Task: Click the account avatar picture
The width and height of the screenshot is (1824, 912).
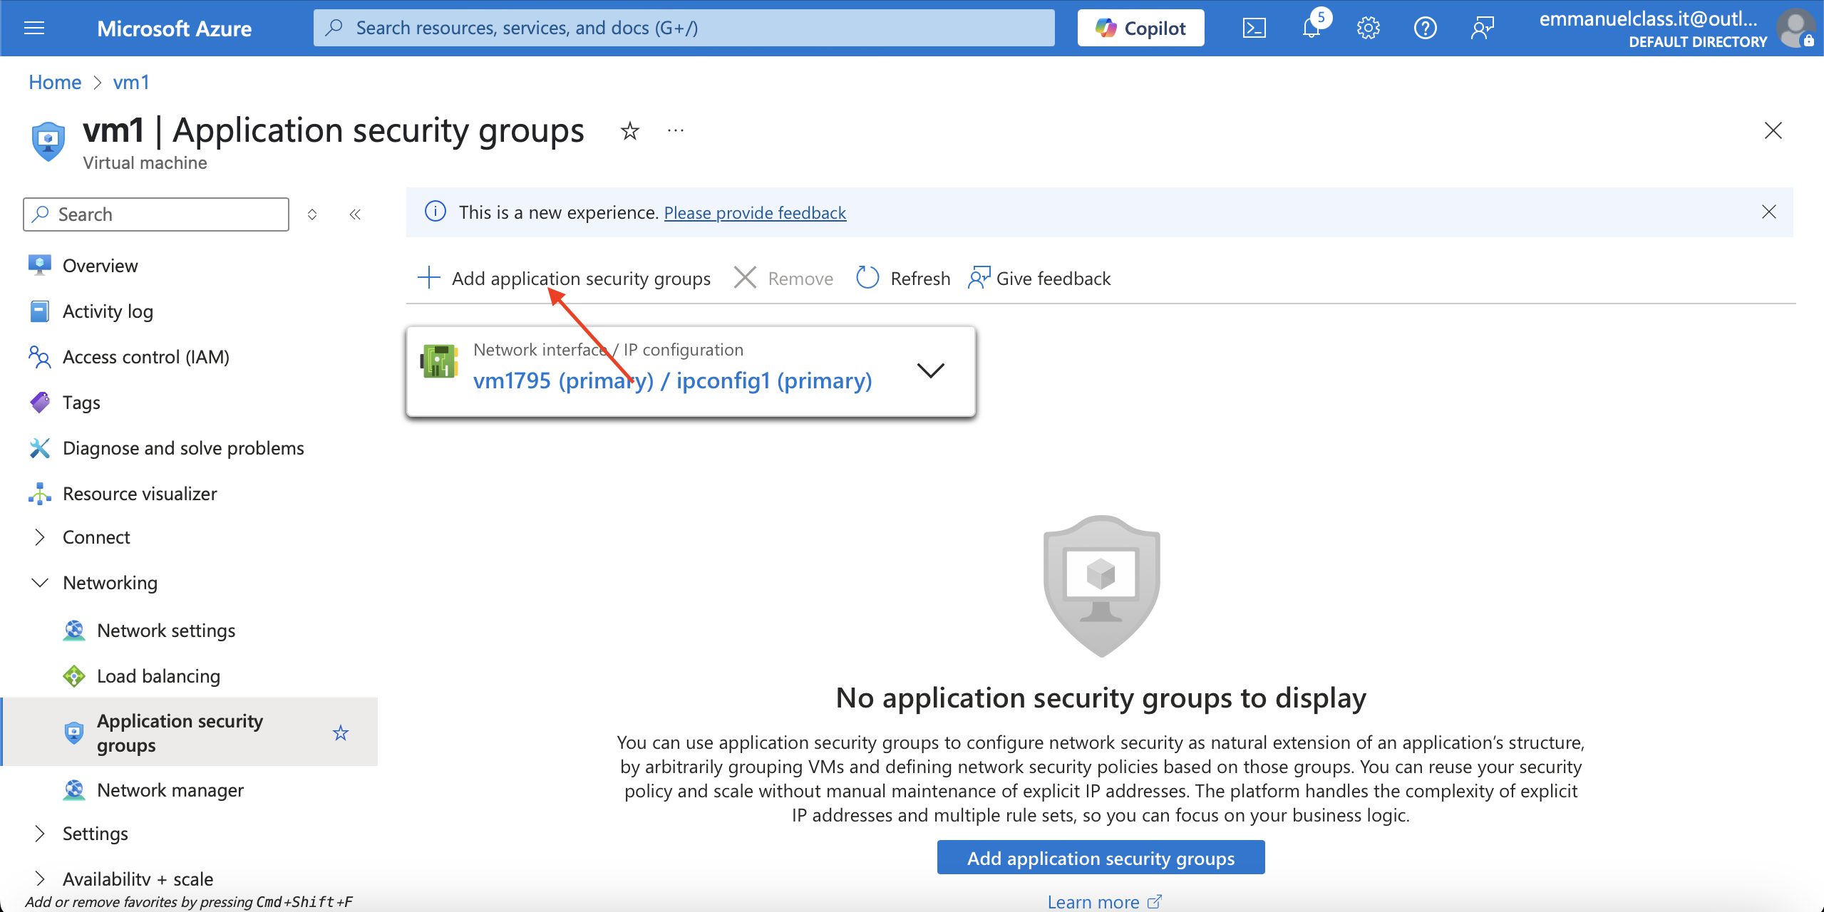Action: (1795, 28)
